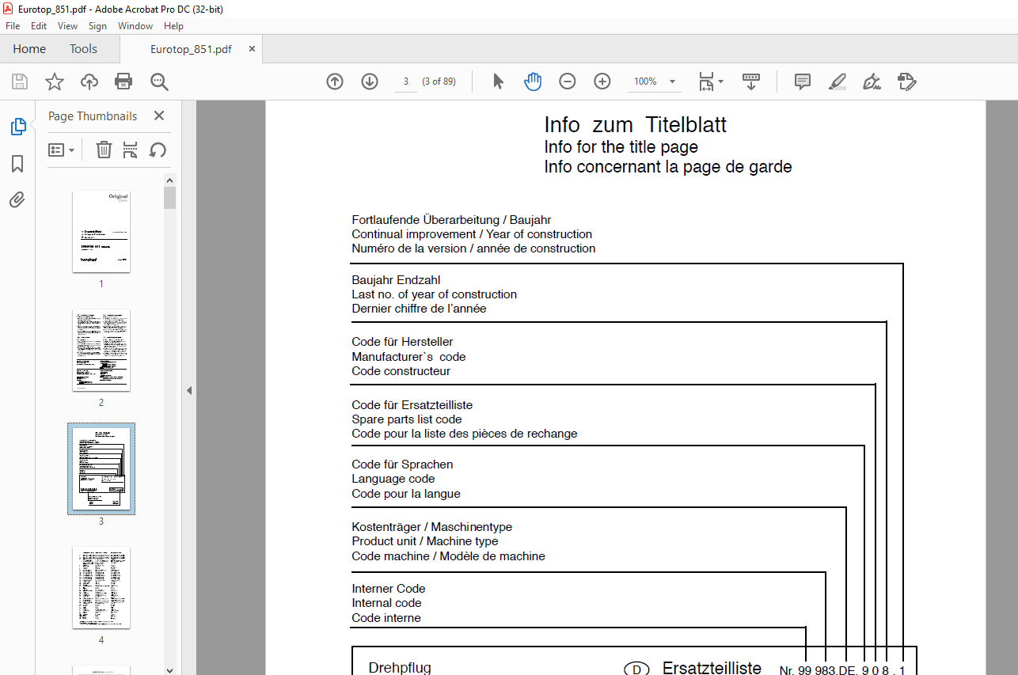
Task: Click the '(3 of 89)' page count
Action: (x=439, y=82)
